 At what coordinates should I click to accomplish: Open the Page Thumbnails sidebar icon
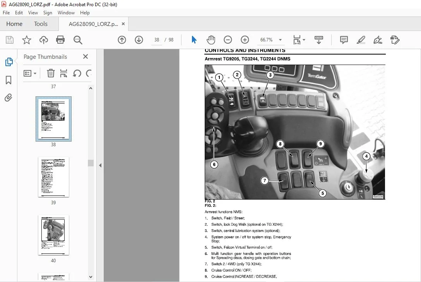coord(9,62)
